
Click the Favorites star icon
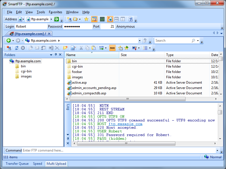(x=86, y=19)
